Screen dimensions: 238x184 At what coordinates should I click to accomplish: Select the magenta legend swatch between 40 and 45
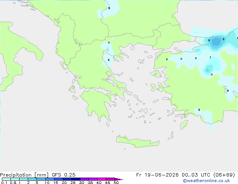pos(102,179)
